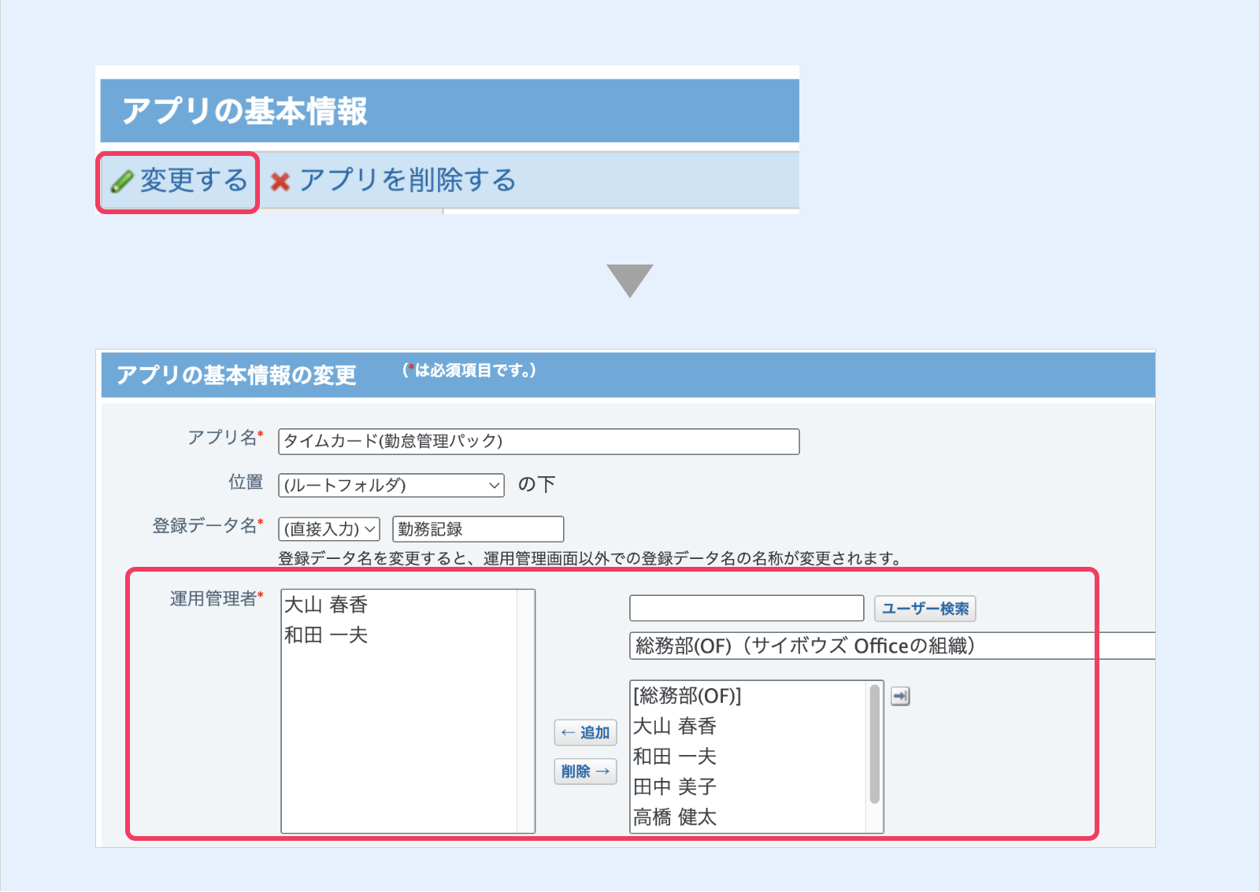Click the administrators list scrollbar track
The width and height of the screenshot is (1260, 892).
(525, 711)
